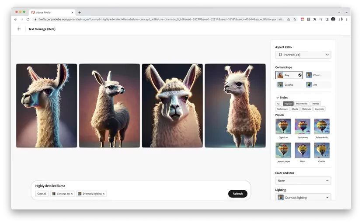Click the back arrow beside Text to image
Viewport: 362px width, 224px height.
click(x=19, y=29)
